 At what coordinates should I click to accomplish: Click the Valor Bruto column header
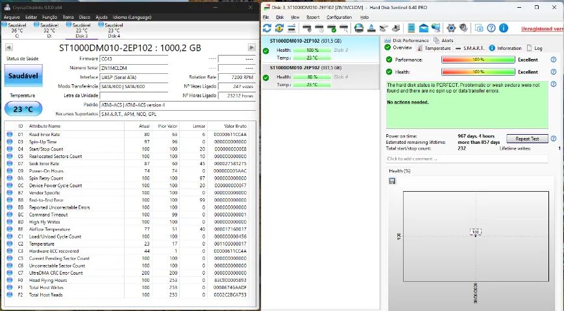pyautogui.click(x=228, y=126)
